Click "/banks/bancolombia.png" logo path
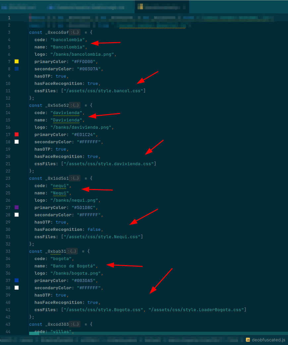This screenshot has height=345, width=288. tap(82, 54)
